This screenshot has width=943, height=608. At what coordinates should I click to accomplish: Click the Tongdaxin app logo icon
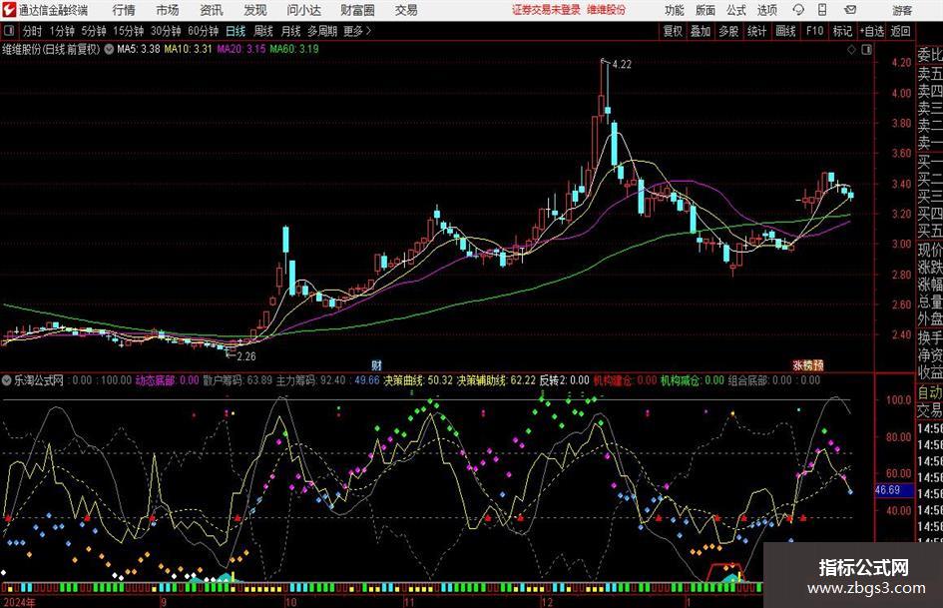(8, 10)
